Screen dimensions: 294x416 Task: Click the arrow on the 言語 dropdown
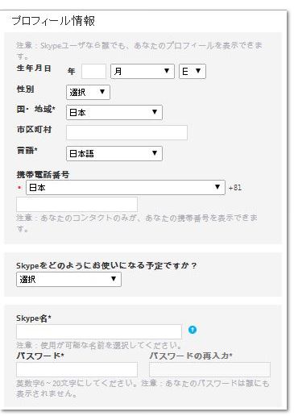(155, 153)
